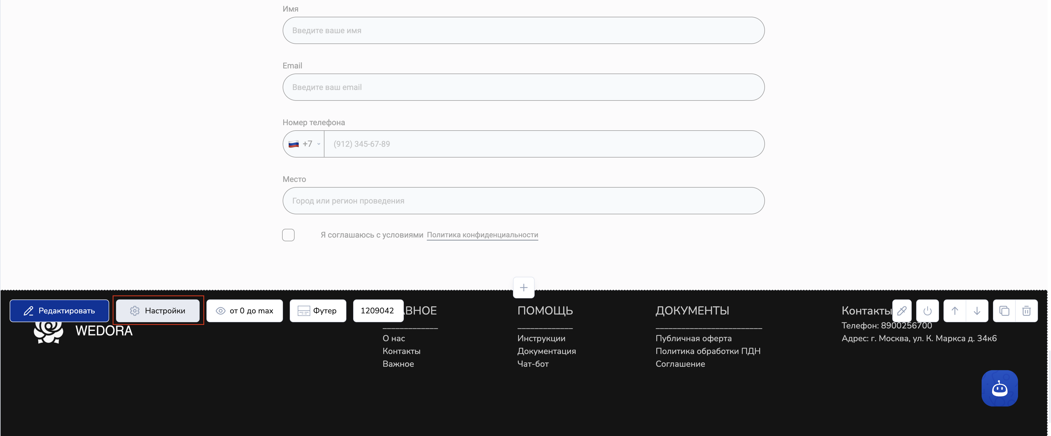Toggle visibility range от 0 до max
Image resolution: width=1051 pixels, height=436 pixels.
pos(244,311)
